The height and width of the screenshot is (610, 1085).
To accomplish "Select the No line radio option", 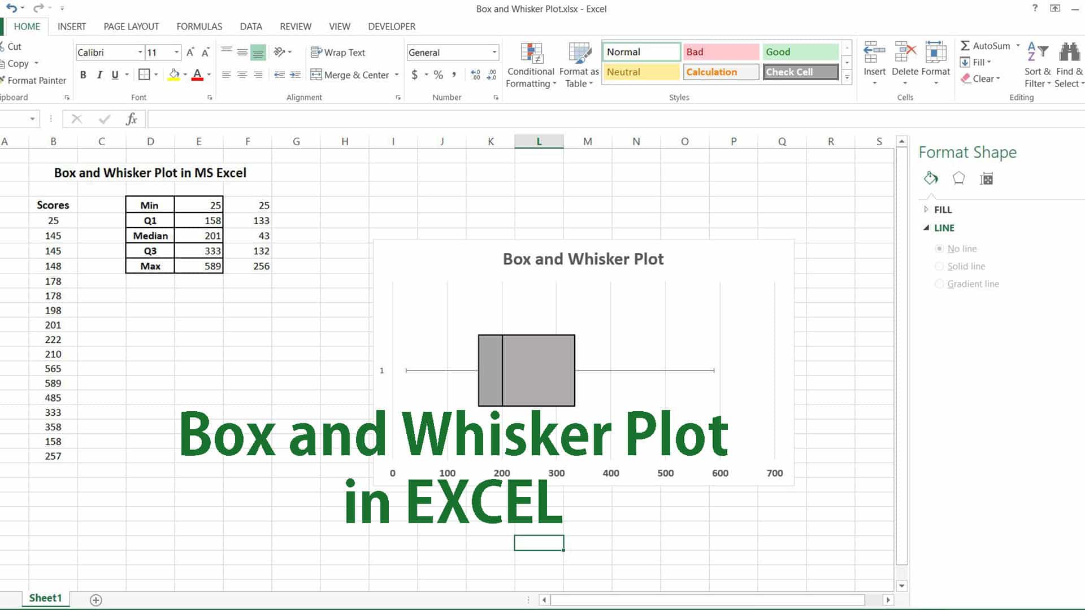I will pyautogui.click(x=939, y=249).
